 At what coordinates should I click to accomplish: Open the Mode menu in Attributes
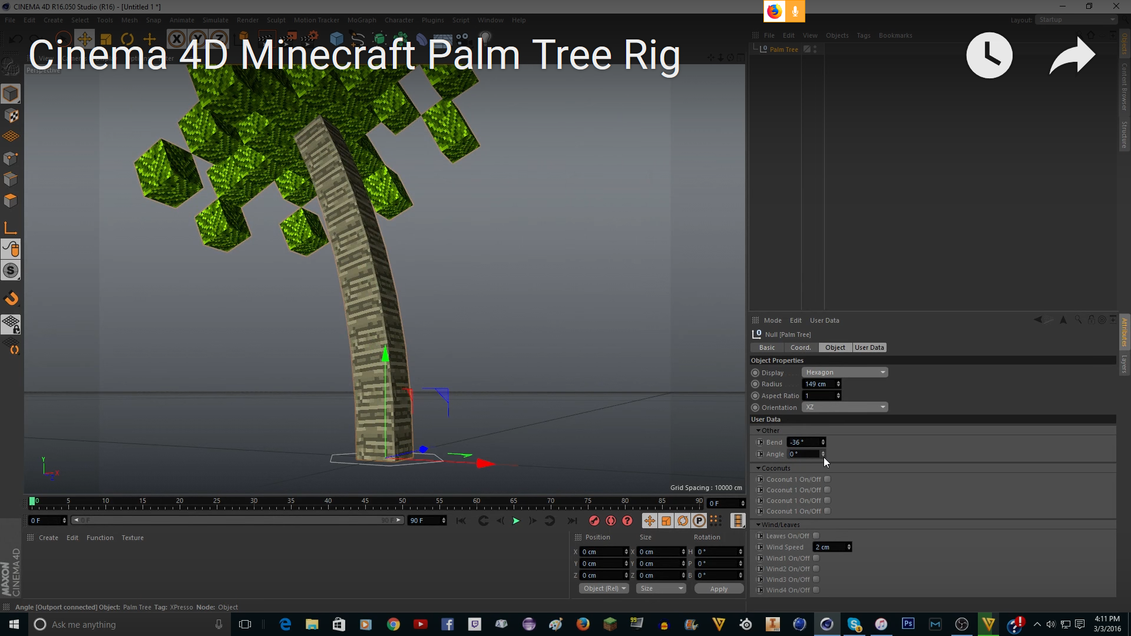click(772, 320)
